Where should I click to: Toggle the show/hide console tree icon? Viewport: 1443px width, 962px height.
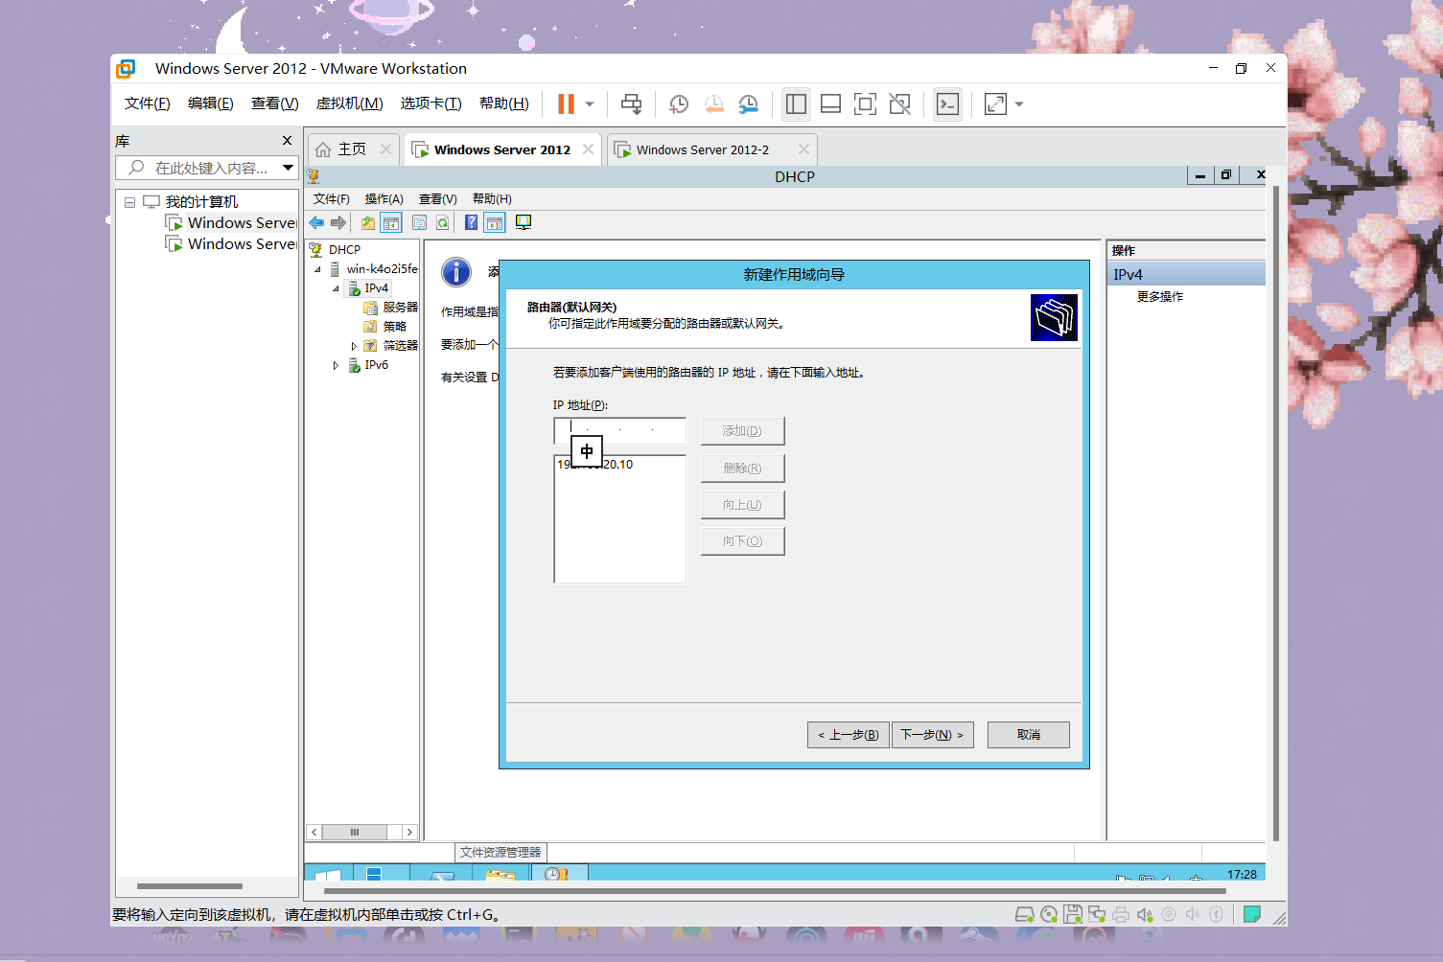391,223
